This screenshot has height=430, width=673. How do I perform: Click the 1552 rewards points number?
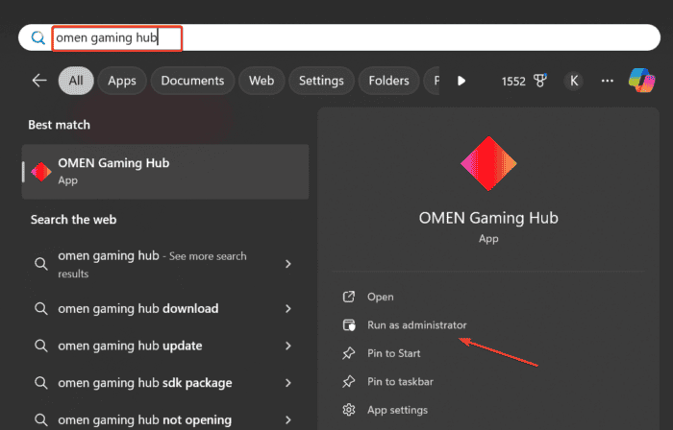[513, 81]
